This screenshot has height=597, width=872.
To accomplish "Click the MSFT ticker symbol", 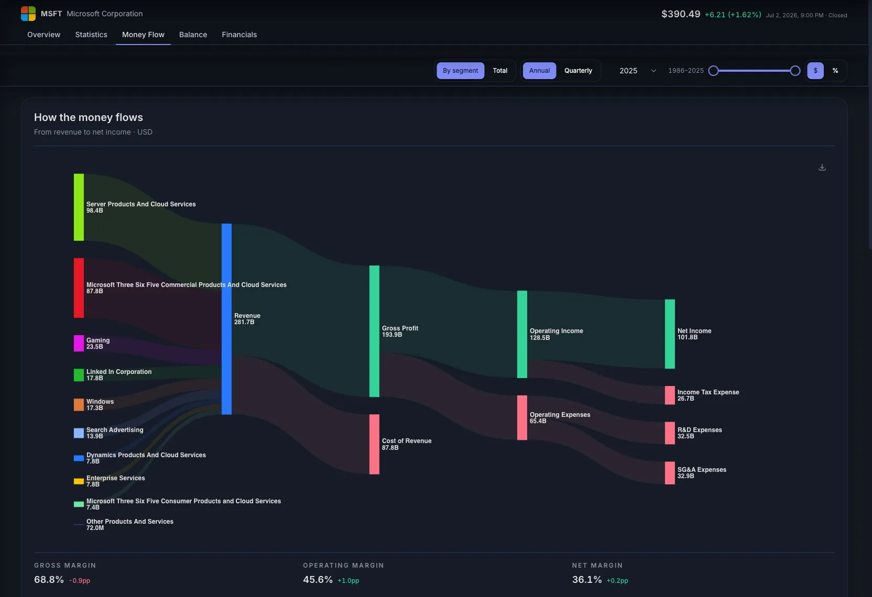I will pyautogui.click(x=51, y=14).
